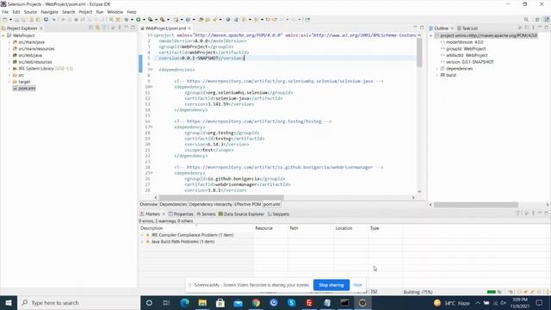Switch to the Effective POM tab
Image resolution: width=551 pixels, height=310 pixels.
point(248,204)
